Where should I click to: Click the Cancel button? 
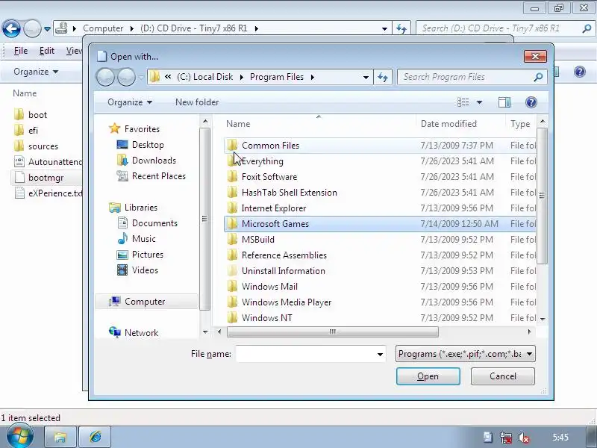click(502, 376)
